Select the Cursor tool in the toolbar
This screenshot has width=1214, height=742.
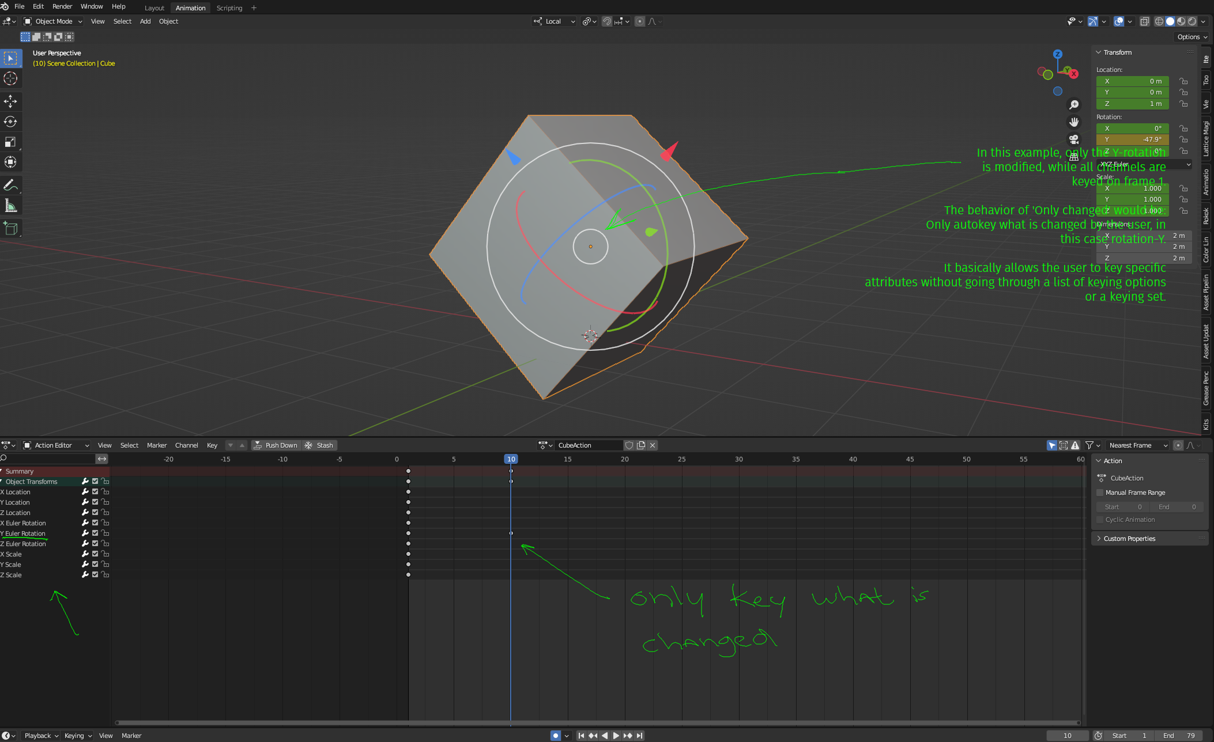pos(10,78)
